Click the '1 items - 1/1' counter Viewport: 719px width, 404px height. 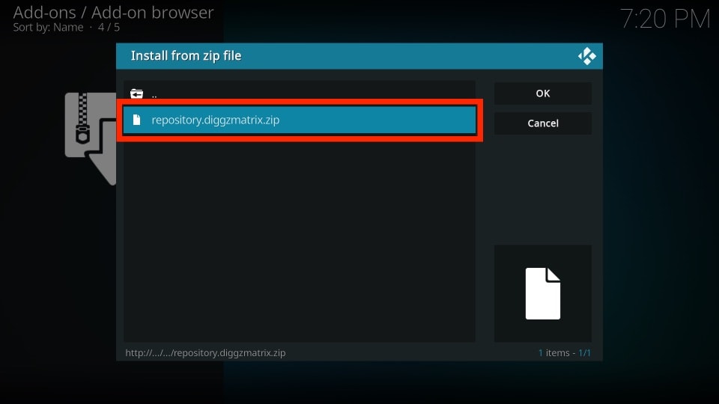click(x=565, y=352)
